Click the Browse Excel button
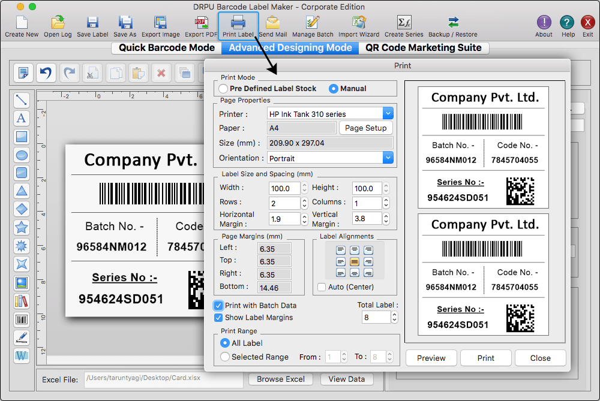 point(280,379)
